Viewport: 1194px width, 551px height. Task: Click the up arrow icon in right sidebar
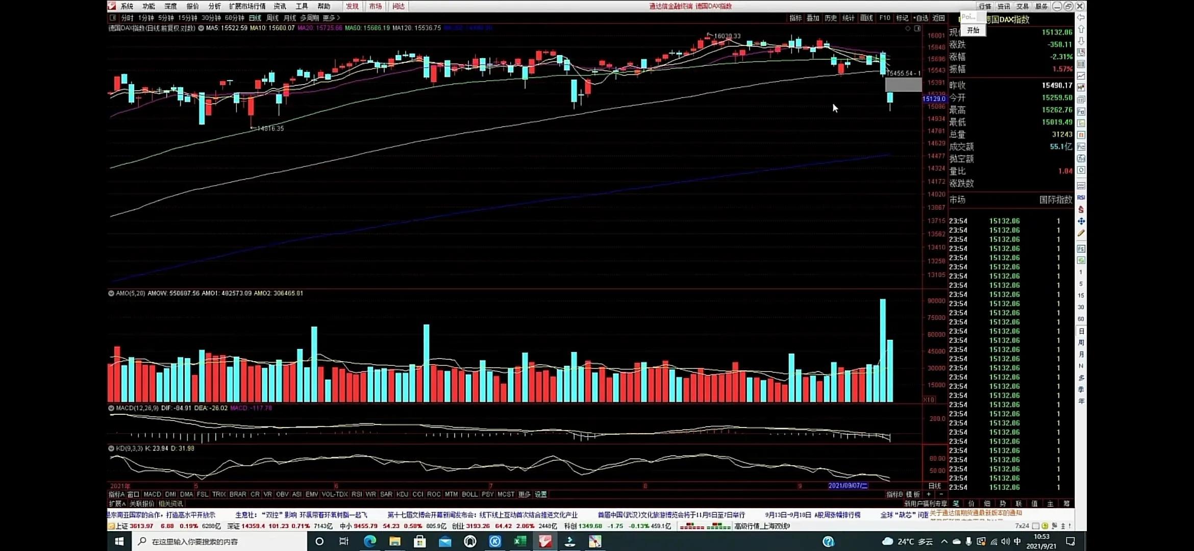[x=1081, y=29]
